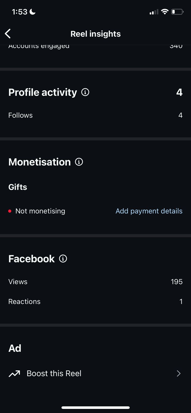Tap the Reel insights title
Image resolution: width=191 pixels, height=413 pixels.
coord(96,34)
